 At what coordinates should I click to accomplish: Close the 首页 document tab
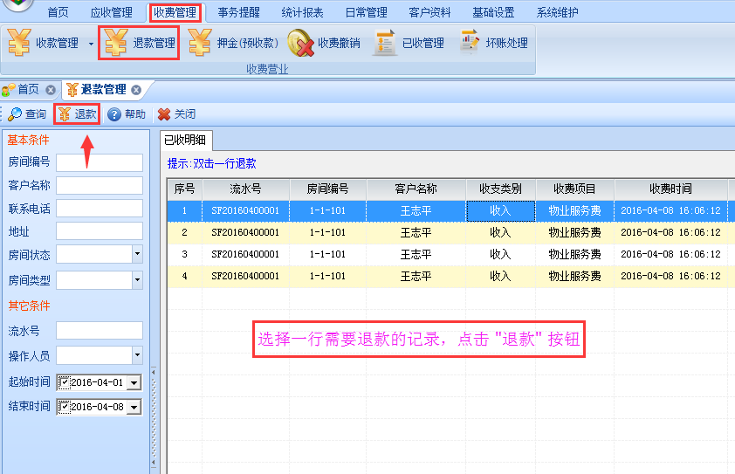pyautogui.click(x=51, y=90)
